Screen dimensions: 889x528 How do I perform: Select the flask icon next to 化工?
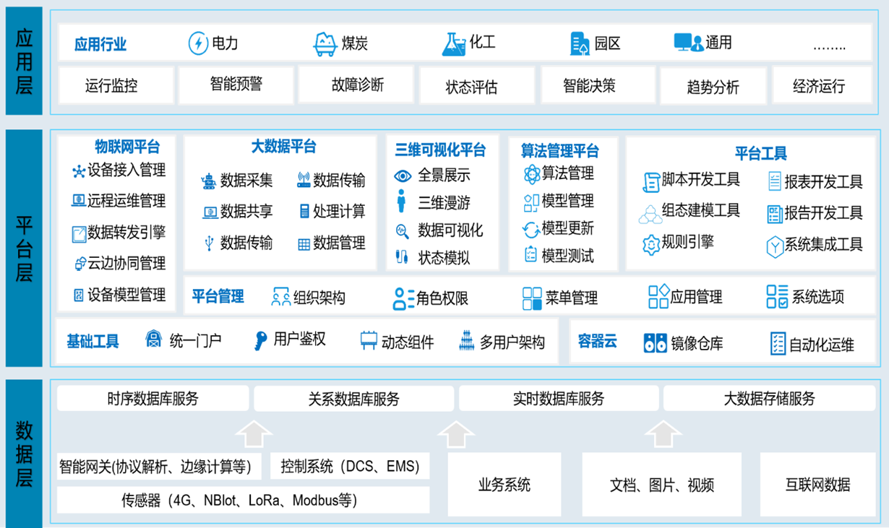point(453,43)
